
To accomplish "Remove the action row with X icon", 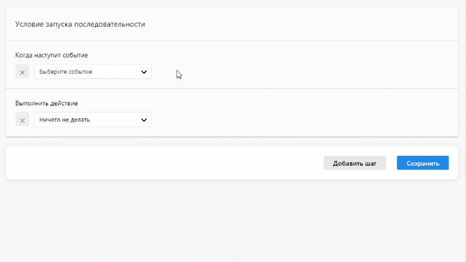I will (22, 120).
